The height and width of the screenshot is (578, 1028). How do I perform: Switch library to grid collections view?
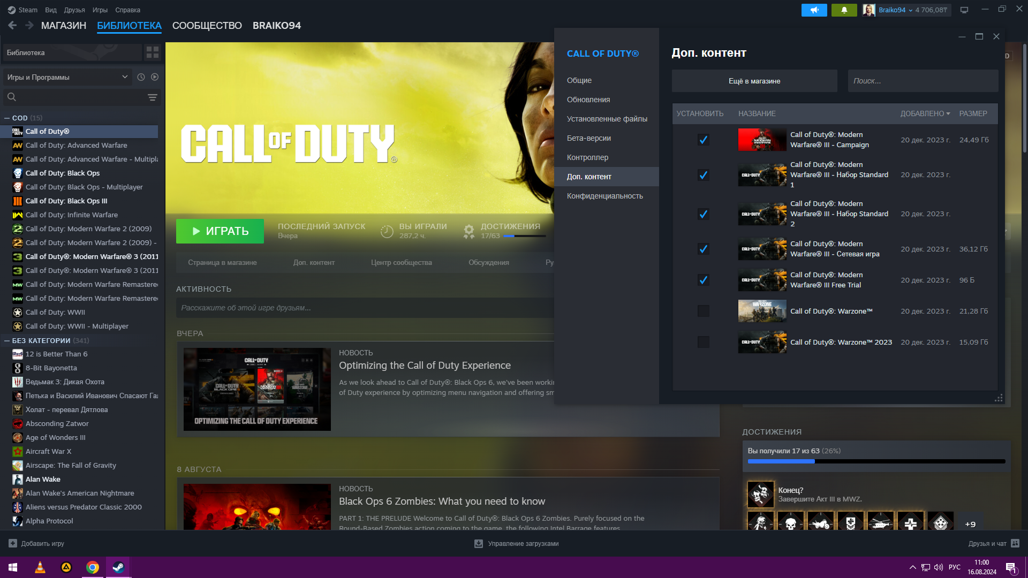click(x=153, y=52)
